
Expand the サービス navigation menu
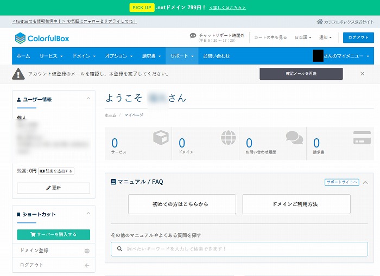click(51, 56)
